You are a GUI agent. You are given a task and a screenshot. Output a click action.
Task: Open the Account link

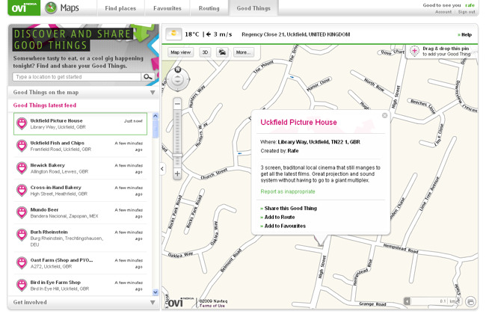coord(443,12)
